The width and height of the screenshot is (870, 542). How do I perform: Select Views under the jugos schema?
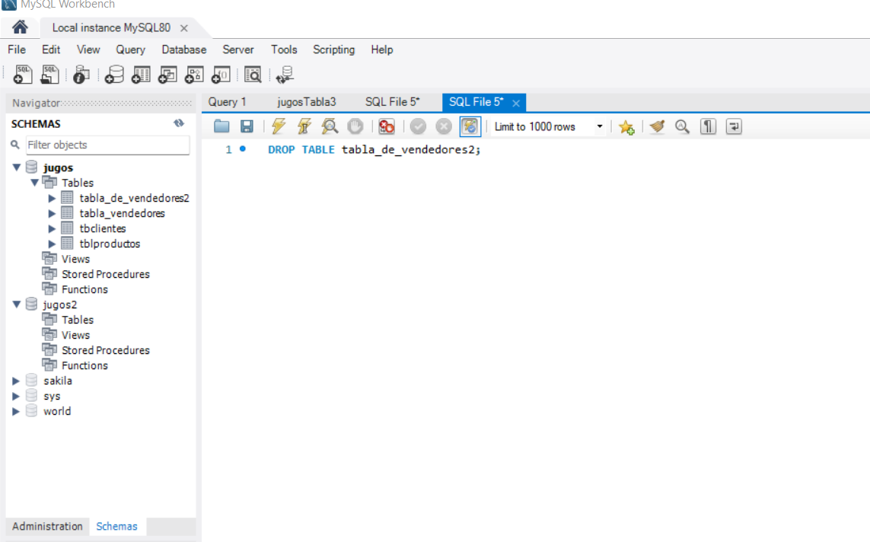[75, 259]
